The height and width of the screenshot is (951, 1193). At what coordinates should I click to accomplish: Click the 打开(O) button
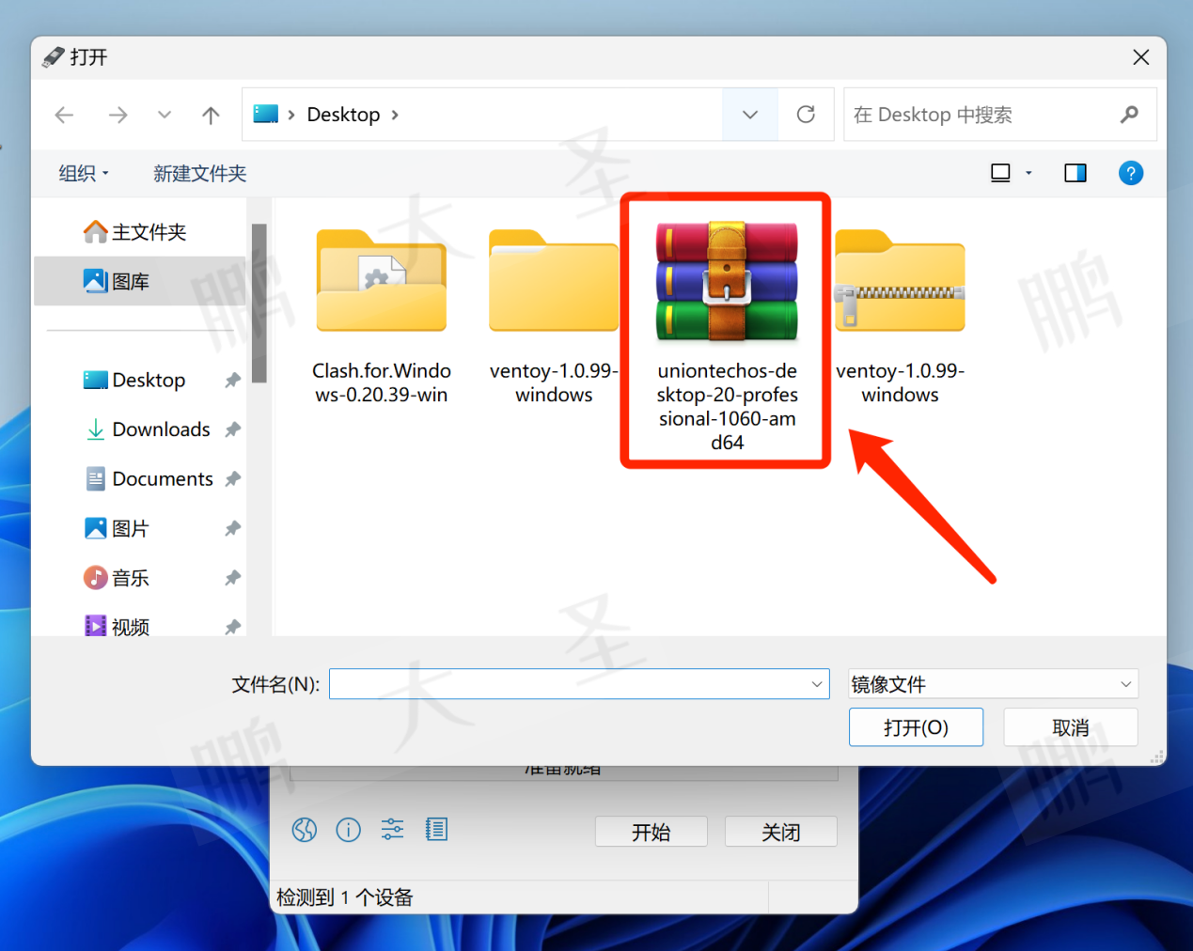(916, 727)
